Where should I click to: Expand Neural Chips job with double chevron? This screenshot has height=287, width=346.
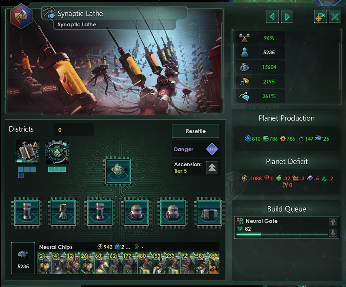[137, 247]
